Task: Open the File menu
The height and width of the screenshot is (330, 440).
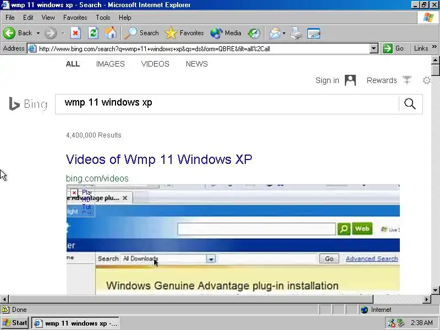Action: (x=10, y=18)
